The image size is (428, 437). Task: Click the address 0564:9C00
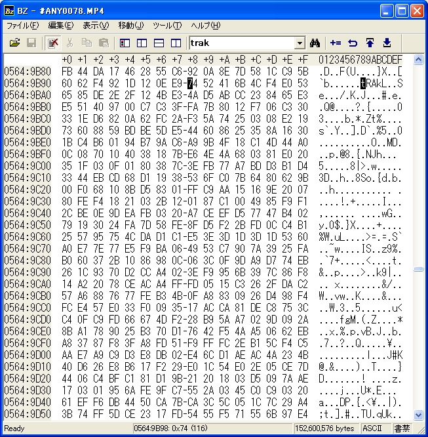coord(28,166)
